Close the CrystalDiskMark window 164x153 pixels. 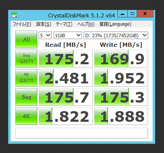[x=145, y=14]
